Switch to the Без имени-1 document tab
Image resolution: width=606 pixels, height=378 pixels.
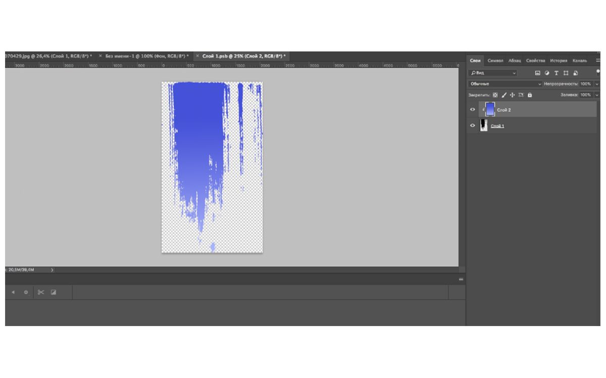(x=146, y=56)
